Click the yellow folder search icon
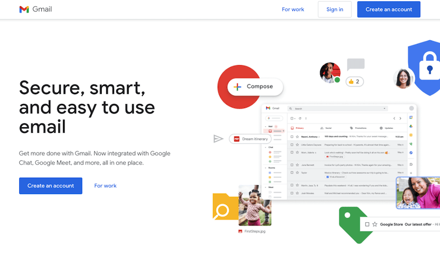The height and width of the screenshot is (260, 440). click(226, 207)
